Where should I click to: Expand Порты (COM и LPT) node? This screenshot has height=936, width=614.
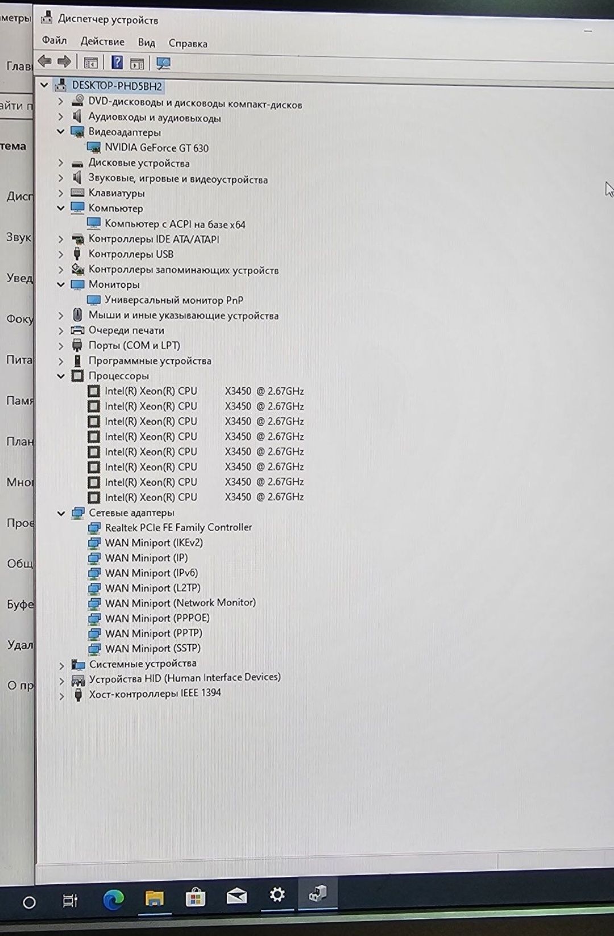point(61,346)
